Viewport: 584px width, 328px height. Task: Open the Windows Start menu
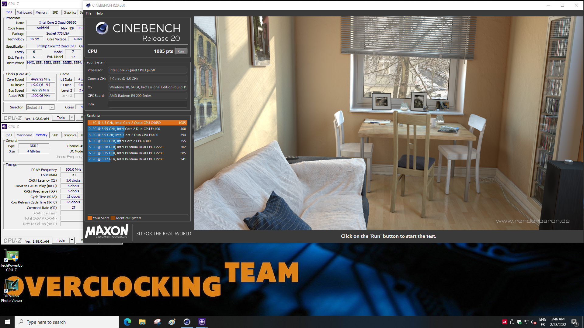click(7, 322)
